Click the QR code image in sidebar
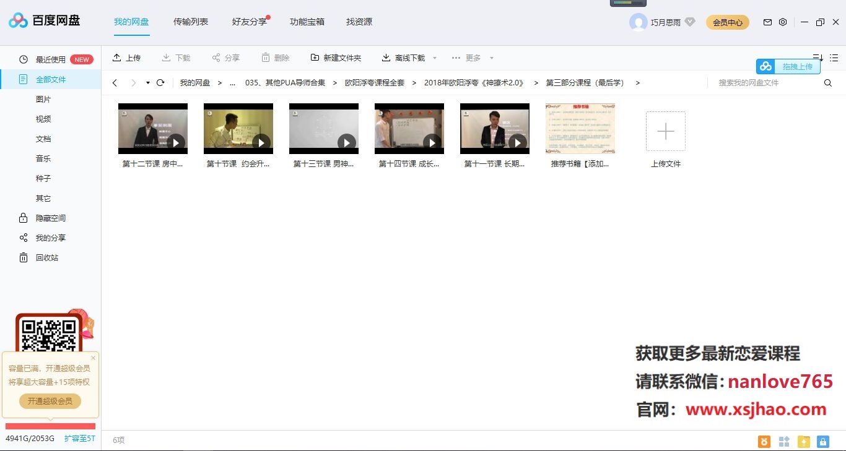This screenshot has width=846, height=451. 49,334
